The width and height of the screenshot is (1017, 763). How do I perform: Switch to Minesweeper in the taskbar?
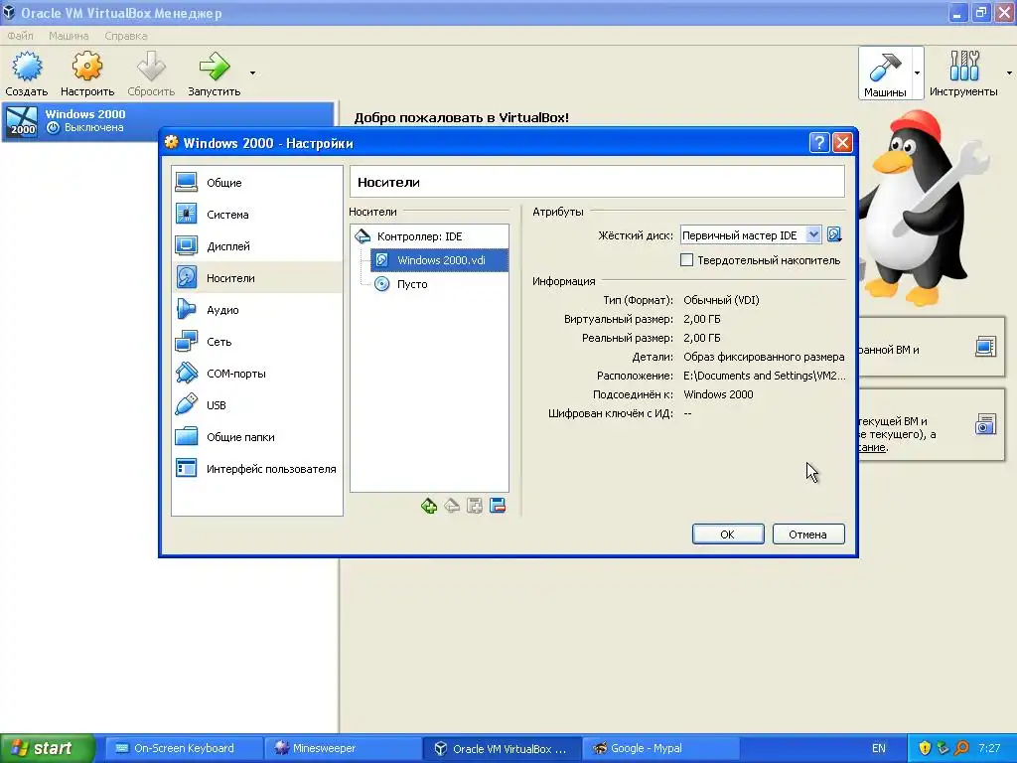(343, 748)
